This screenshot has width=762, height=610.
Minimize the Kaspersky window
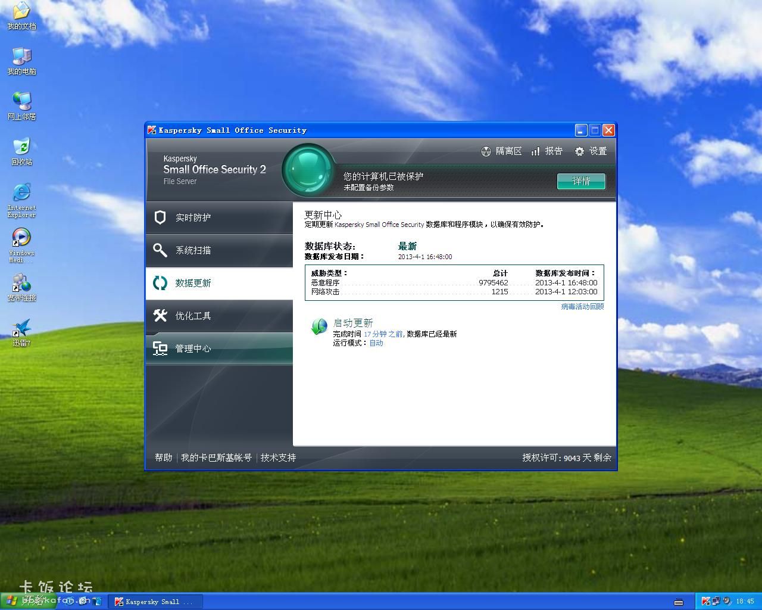[582, 130]
